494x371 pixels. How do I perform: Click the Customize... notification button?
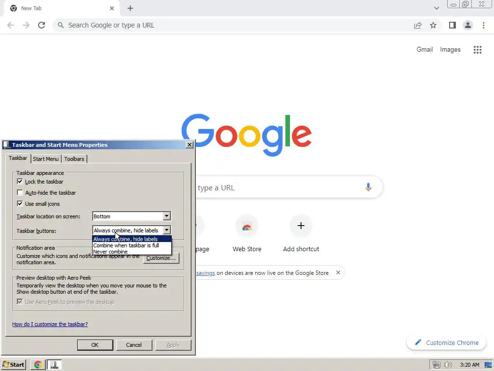(161, 258)
